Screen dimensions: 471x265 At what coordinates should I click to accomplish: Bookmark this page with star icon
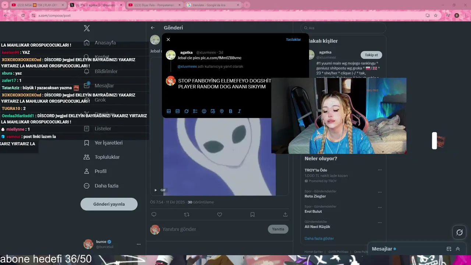[x=436, y=15]
